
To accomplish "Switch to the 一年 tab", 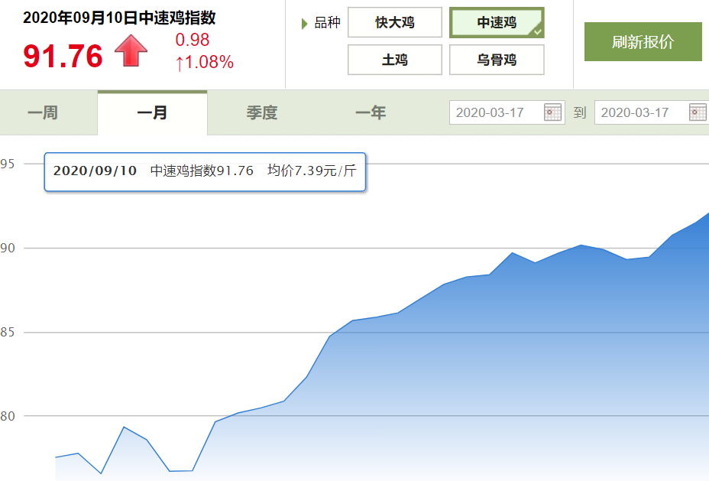I will pyautogui.click(x=371, y=113).
